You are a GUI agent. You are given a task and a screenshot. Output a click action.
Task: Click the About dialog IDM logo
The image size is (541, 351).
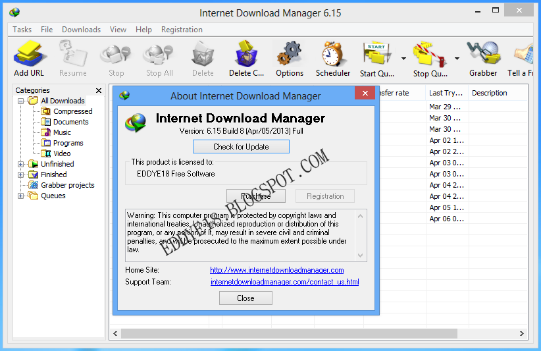tap(136, 123)
